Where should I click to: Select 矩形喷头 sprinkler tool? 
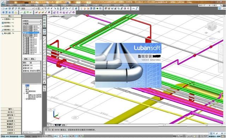click(8, 23)
